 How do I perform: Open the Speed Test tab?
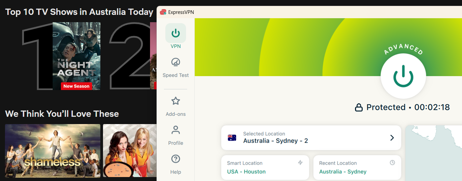(176, 68)
